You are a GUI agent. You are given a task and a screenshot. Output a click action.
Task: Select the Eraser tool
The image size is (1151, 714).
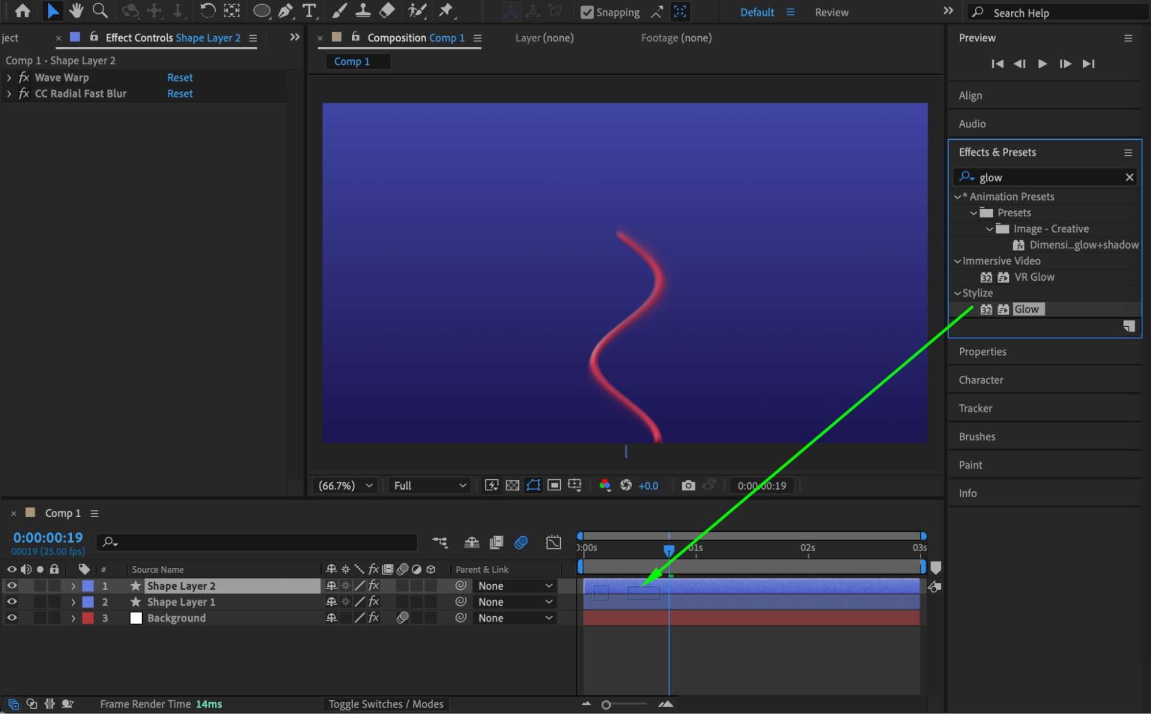coord(387,11)
